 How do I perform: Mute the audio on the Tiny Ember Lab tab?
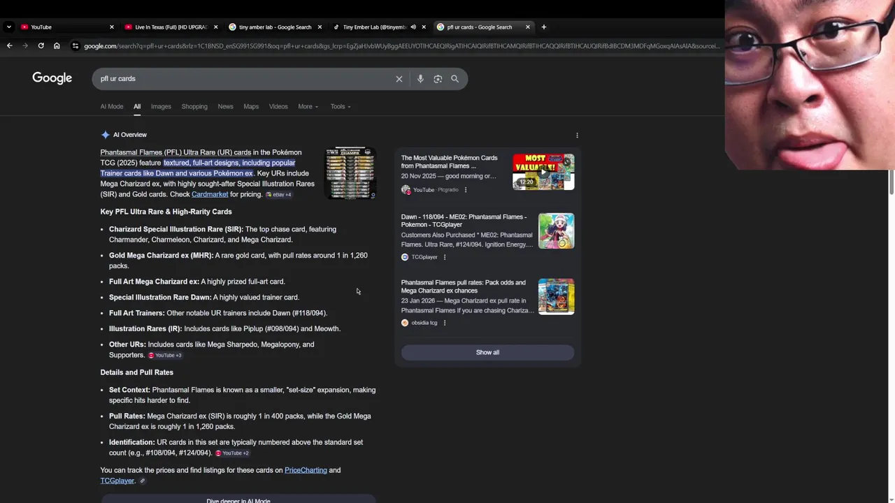tap(413, 27)
